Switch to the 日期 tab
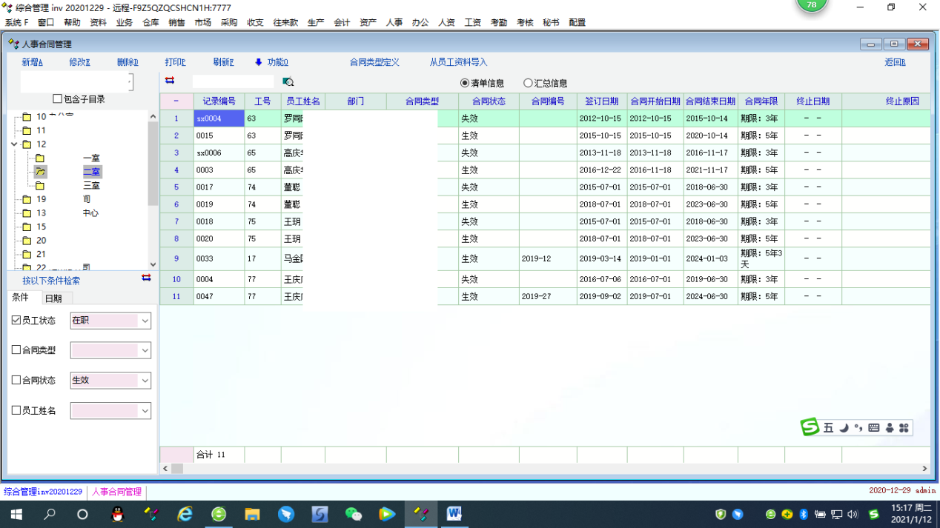940x528 pixels. (x=53, y=298)
